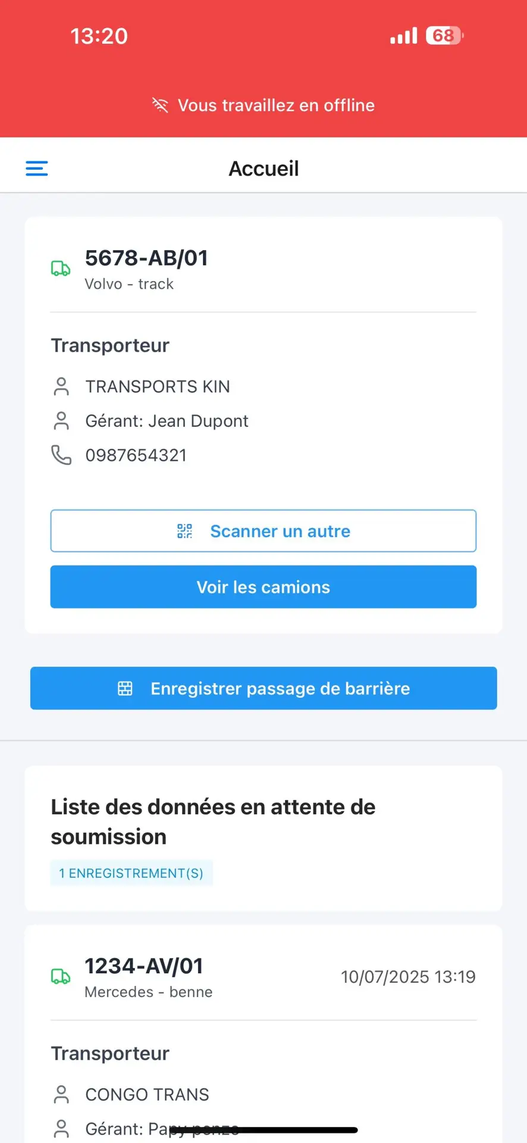
Task: Tap the QR code icon in the Scanner button
Action: [x=185, y=531]
